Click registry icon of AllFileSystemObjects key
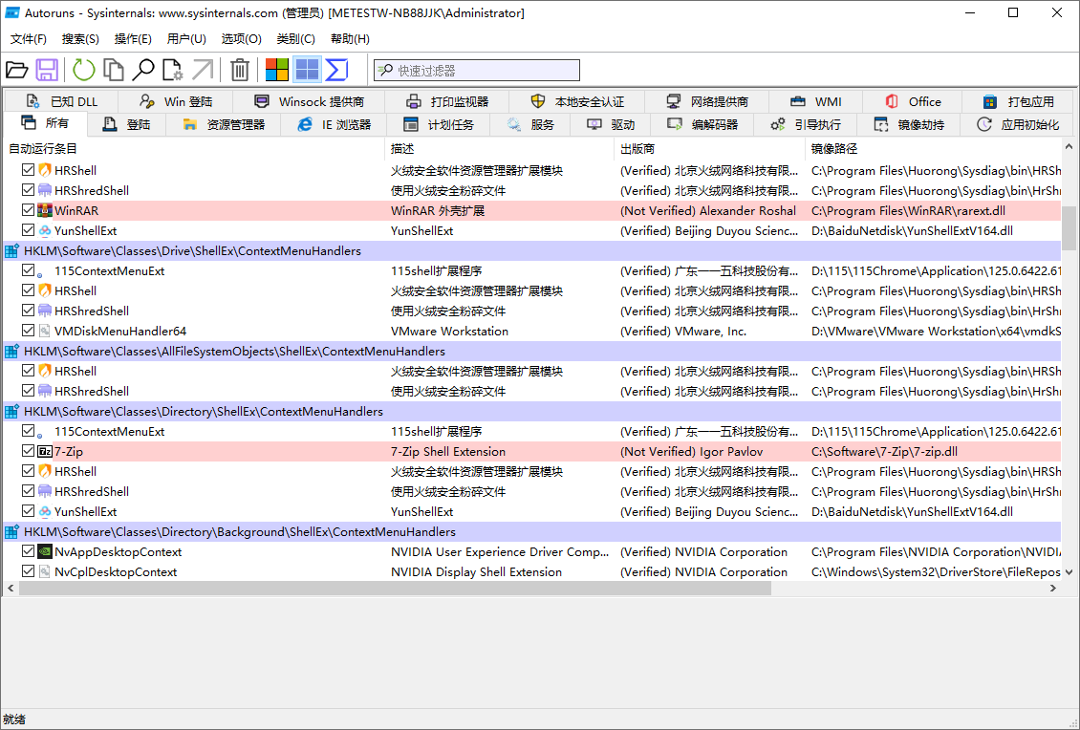Viewport: 1080px width, 730px height. pos(11,352)
